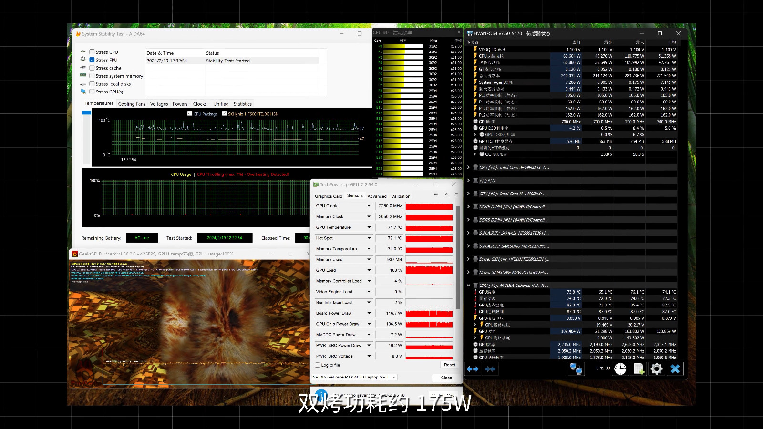Click Stress system memory RAM icon
The height and width of the screenshot is (429, 763).
83,75
